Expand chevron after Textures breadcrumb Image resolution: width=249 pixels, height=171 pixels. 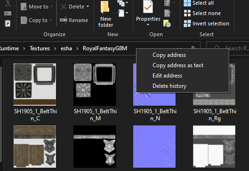(x=55, y=48)
